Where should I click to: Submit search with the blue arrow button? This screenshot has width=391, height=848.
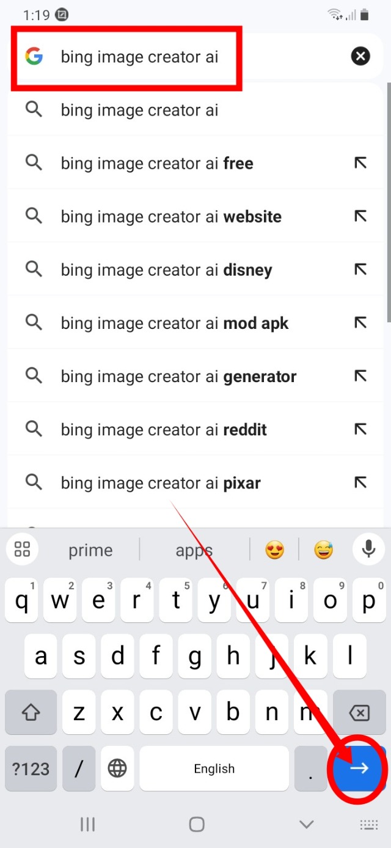[x=358, y=769]
